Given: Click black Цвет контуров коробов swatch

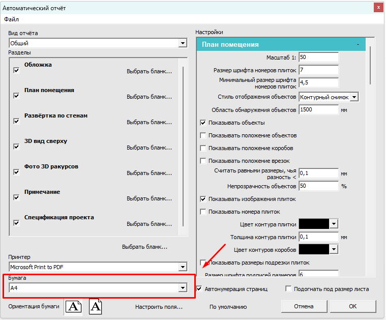Looking at the screenshot, I should point(314,249).
